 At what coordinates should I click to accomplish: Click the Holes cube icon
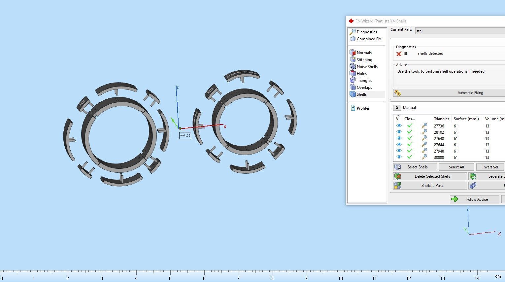pos(353,73)
